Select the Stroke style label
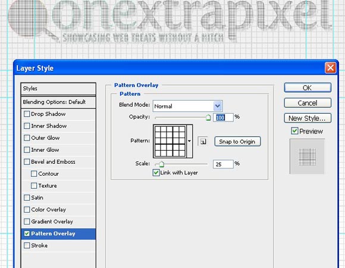The height and width of the screenshot is (268, 345). coord(39,245)
